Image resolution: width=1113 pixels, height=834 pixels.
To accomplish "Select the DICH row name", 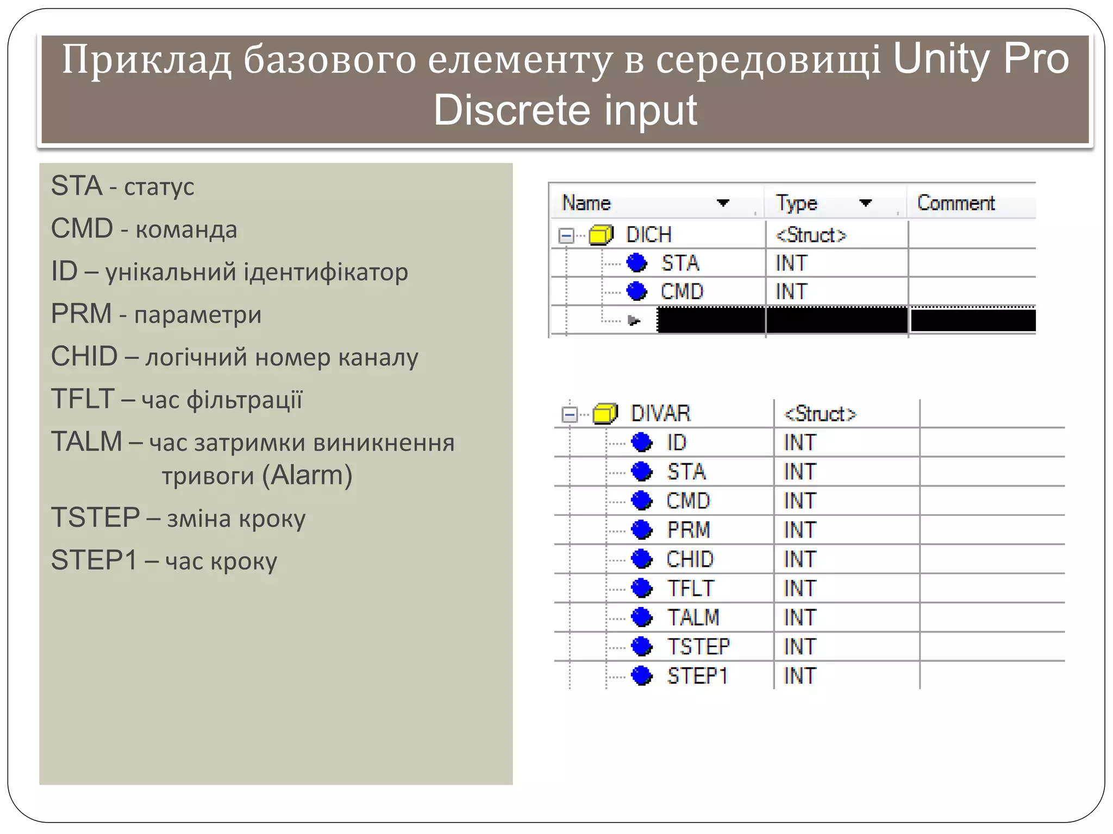I will coord(649,235).
